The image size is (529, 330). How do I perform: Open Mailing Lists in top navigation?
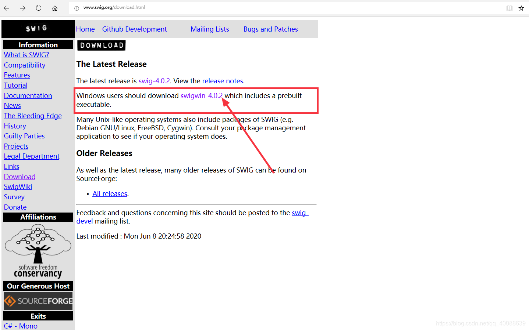pos(210,29)
